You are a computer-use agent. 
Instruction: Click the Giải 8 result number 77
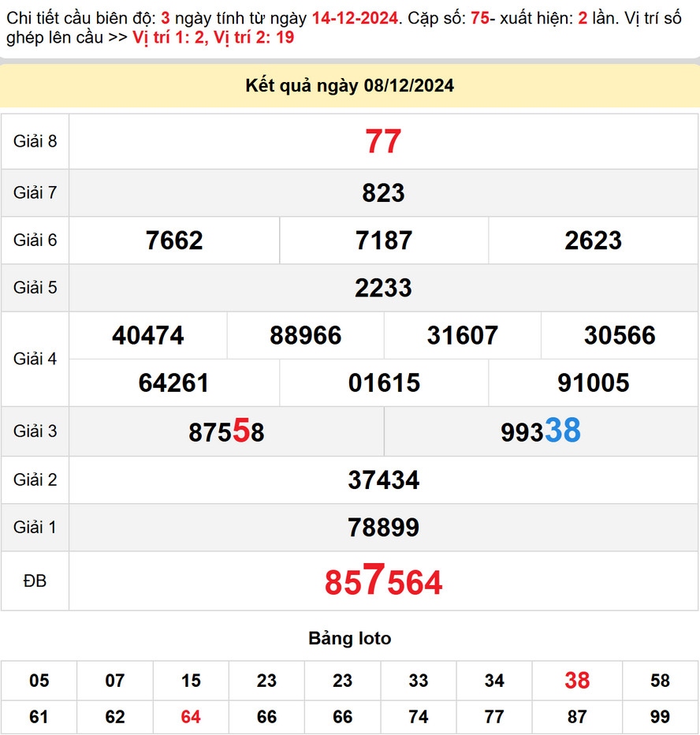383,142
